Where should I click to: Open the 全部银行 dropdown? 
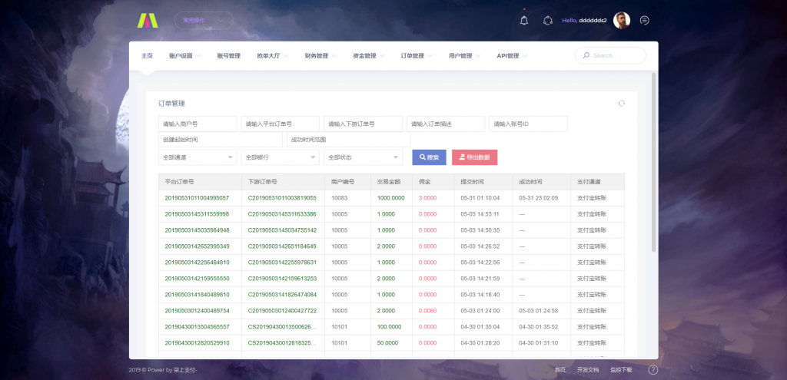point(280,157)
